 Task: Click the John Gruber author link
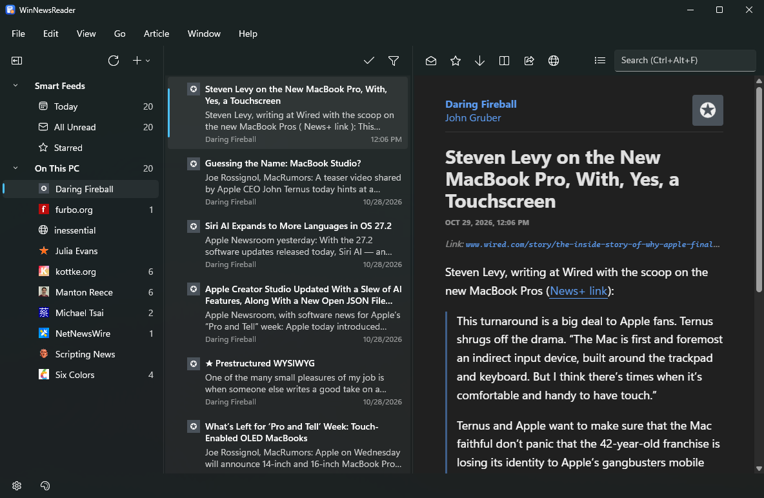point(473,118)
